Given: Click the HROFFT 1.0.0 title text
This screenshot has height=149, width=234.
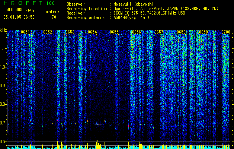Looking at the screenshot, I should tap(29, 3).
